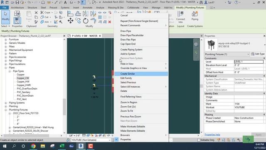
Task: Toggle the Properties palette ribbon button
Action: pyautogui.click(x=17, y=21)
